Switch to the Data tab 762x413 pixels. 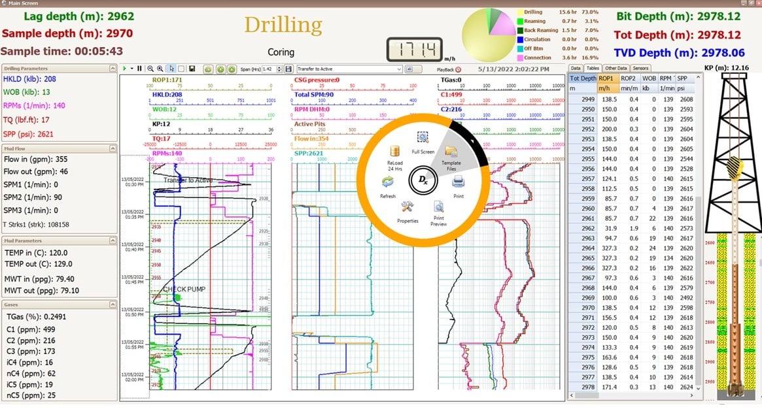point(576,69)
